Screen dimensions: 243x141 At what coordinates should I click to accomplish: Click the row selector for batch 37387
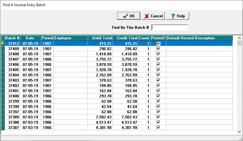coord(3,127)
